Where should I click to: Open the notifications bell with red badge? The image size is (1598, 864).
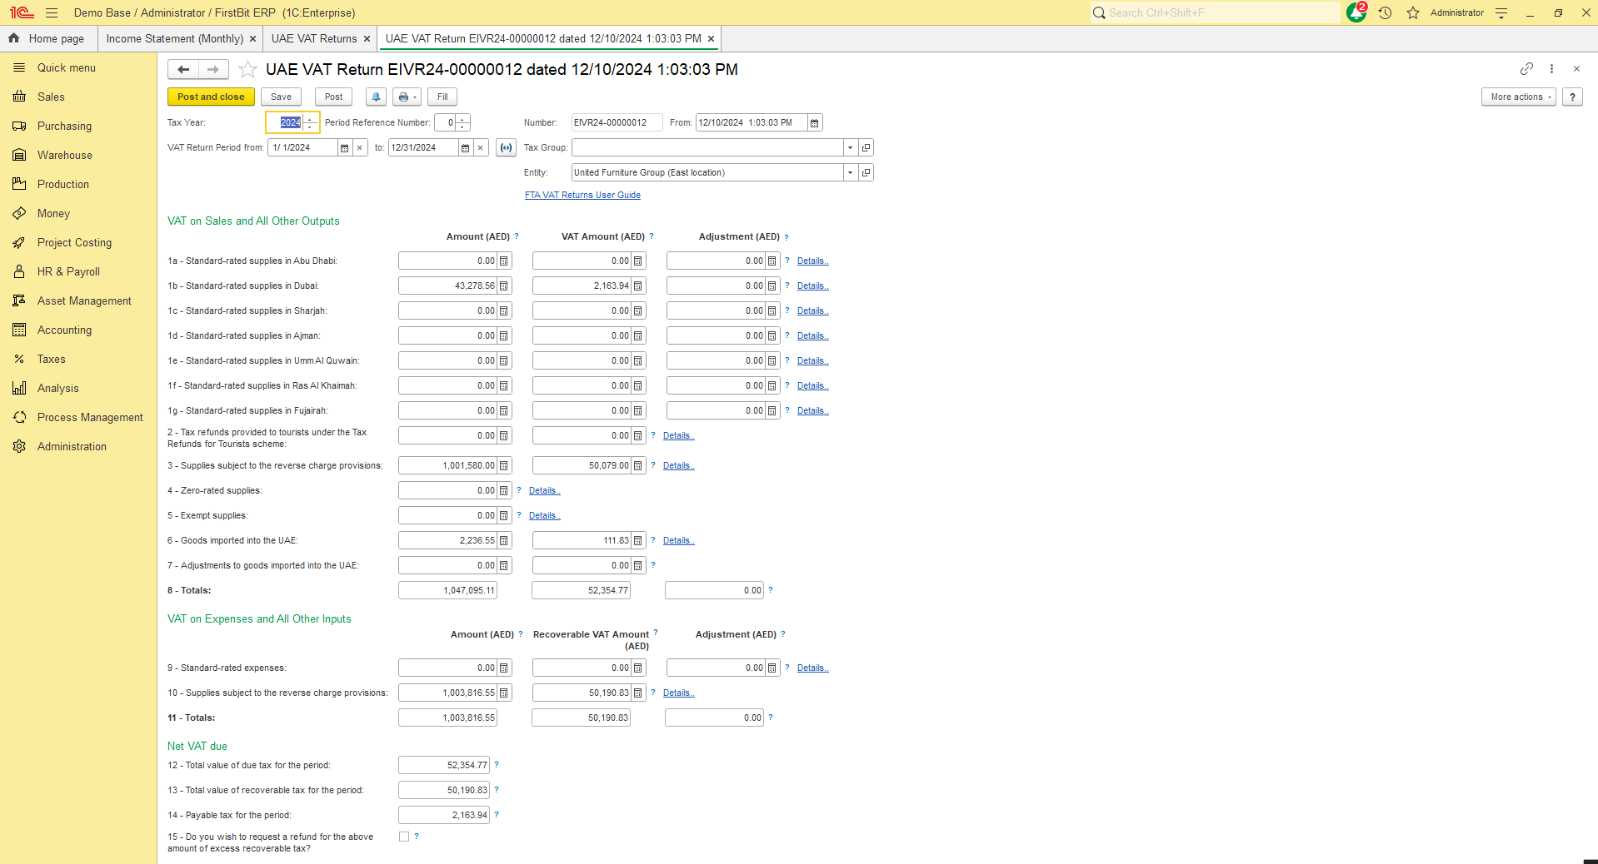pyautogui.click(x=1356, y=13)
